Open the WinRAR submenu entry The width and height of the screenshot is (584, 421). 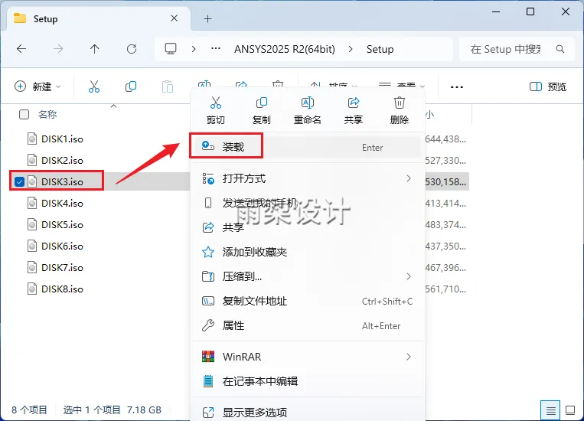point(308,357)
